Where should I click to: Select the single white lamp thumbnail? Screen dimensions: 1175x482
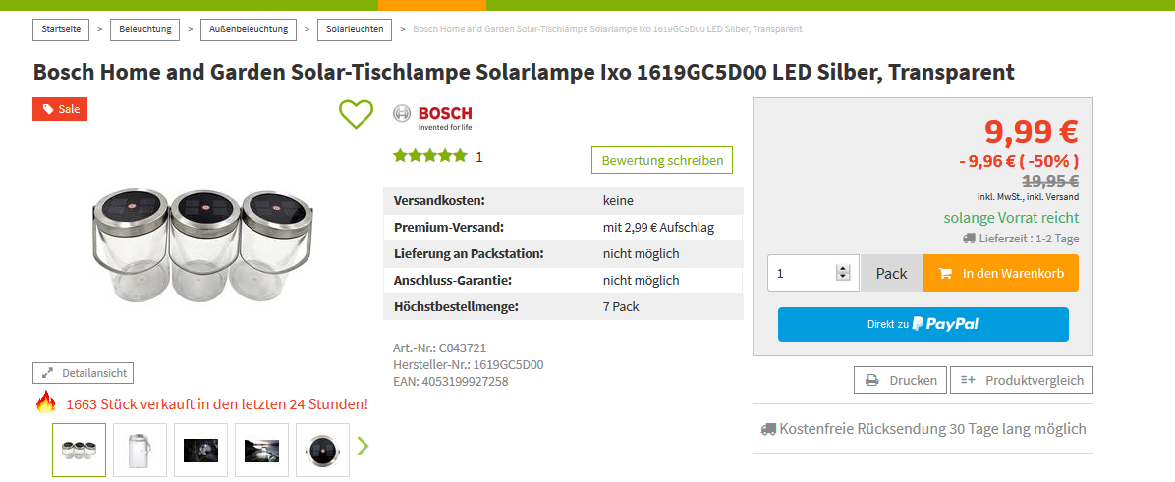point(140,450)
